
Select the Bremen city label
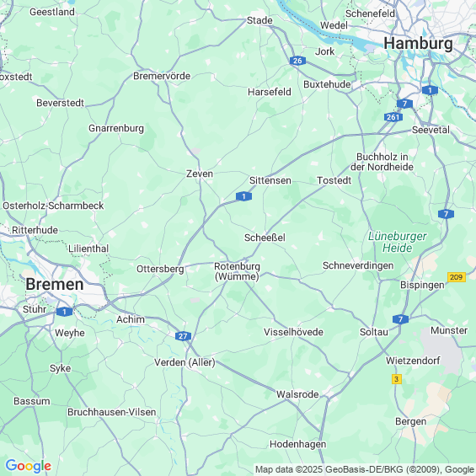pos(55,285)
